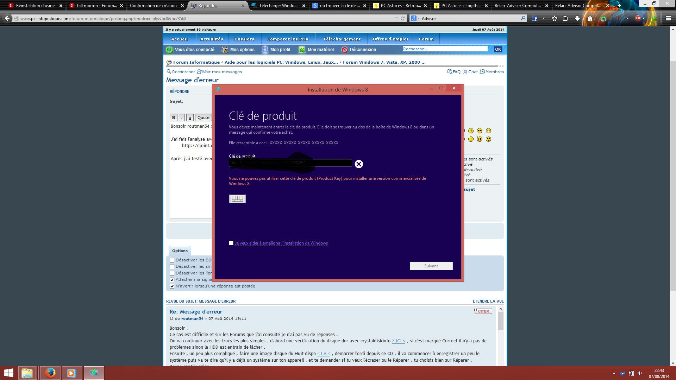
Task: Click the Mon matériel icon
Action: point(302,50)
